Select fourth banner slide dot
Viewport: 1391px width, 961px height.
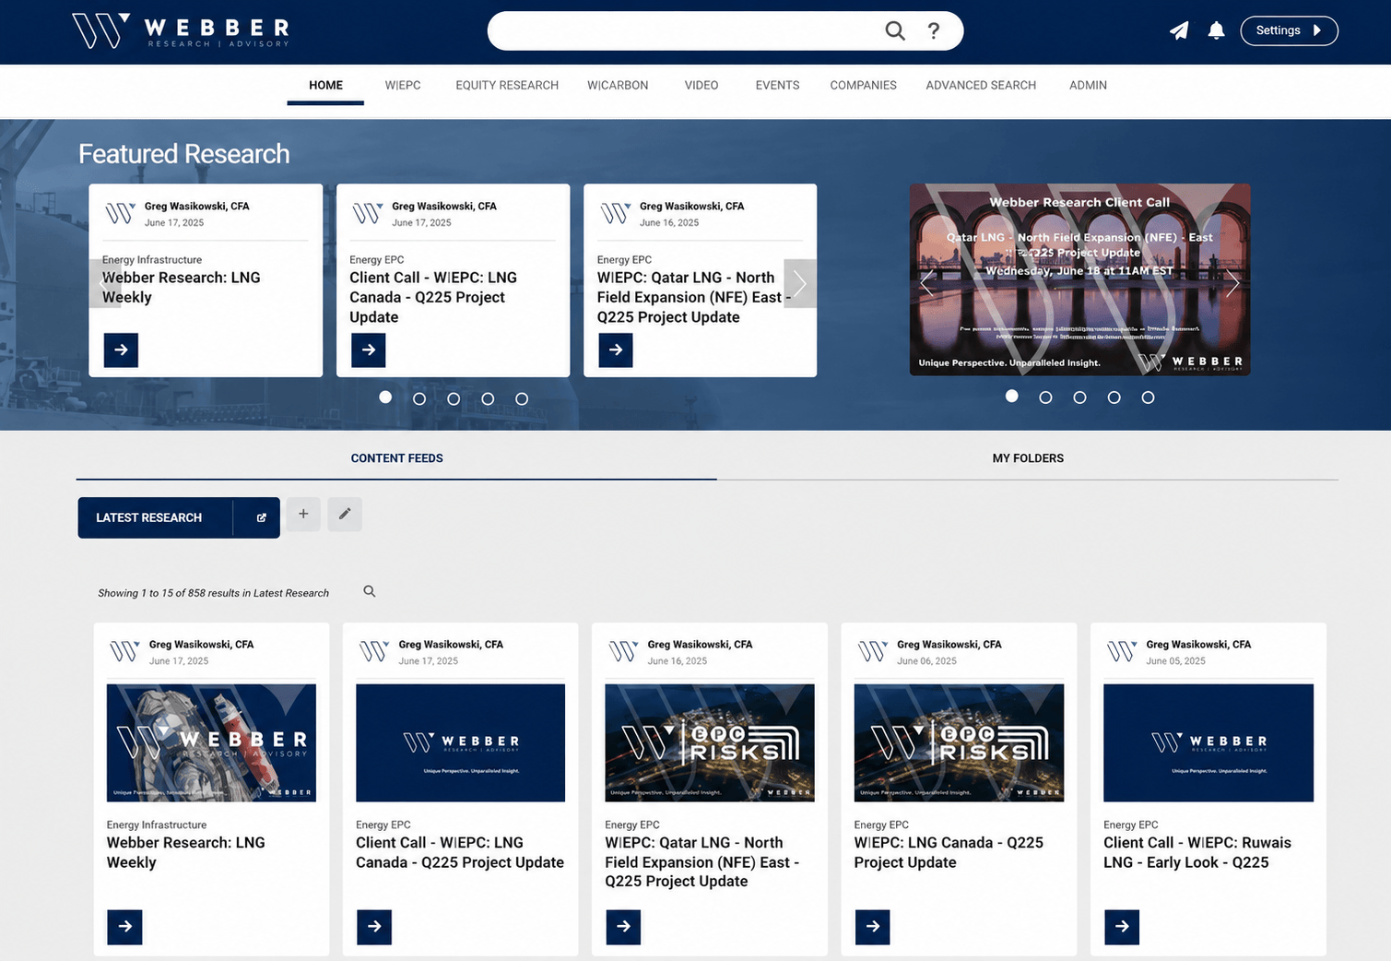coord(1114,397)
